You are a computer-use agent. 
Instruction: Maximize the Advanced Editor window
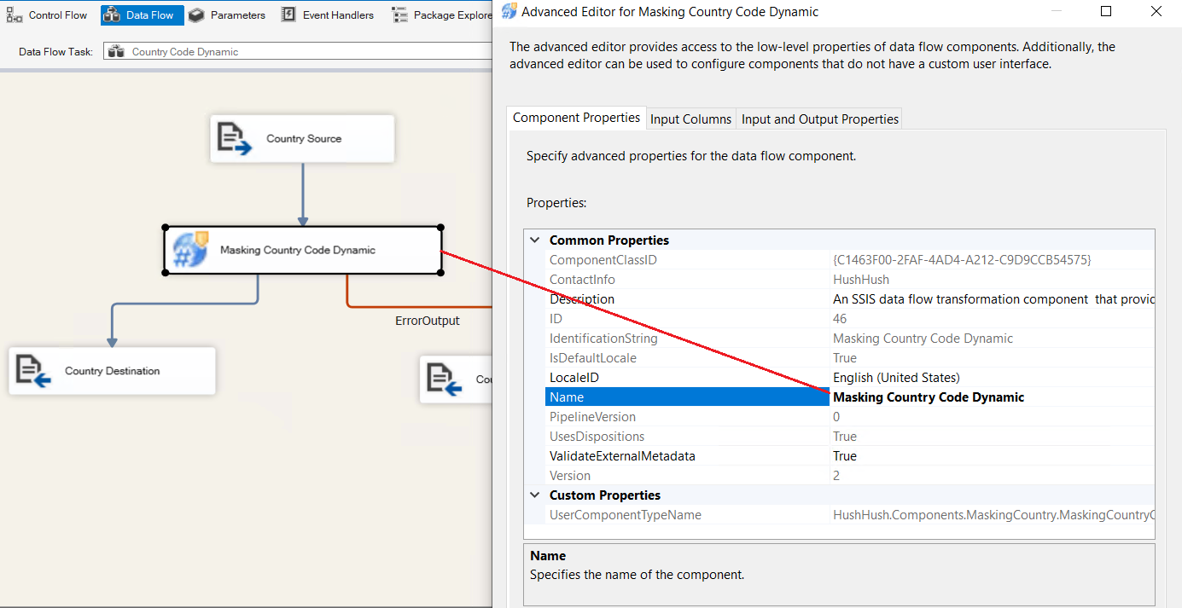[x=1106, y=12]
